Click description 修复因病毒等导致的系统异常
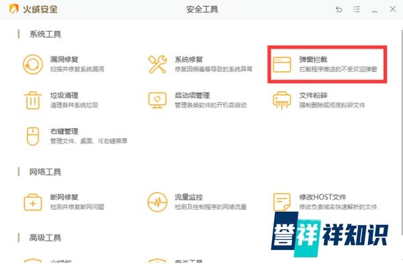 214,69
